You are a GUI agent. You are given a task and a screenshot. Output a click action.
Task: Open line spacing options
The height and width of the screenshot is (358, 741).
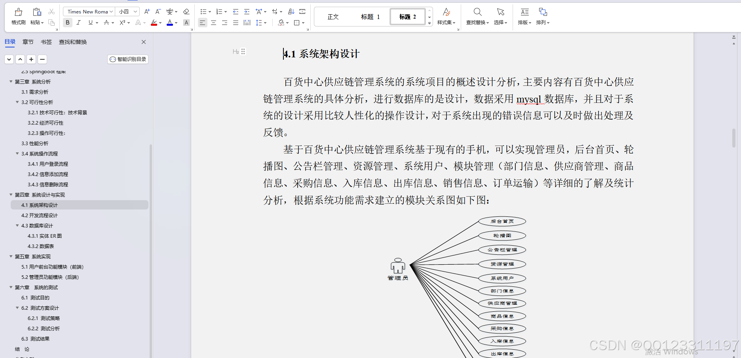tap(260, 23)
